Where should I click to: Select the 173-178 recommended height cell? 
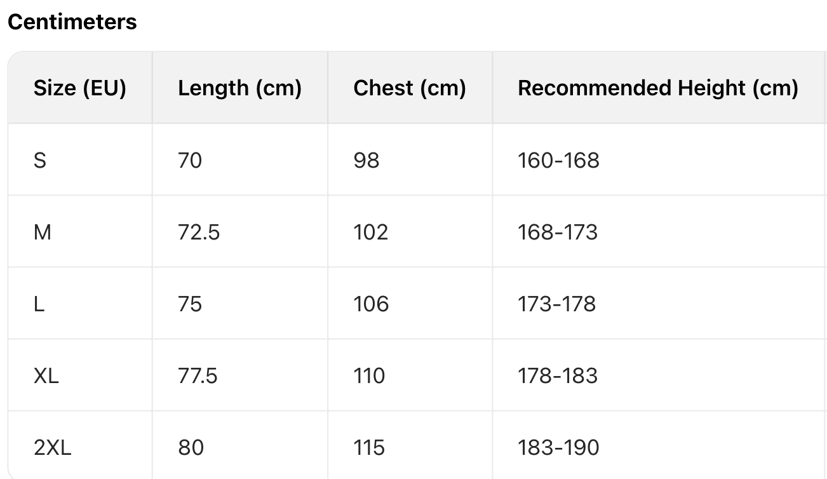557,304
